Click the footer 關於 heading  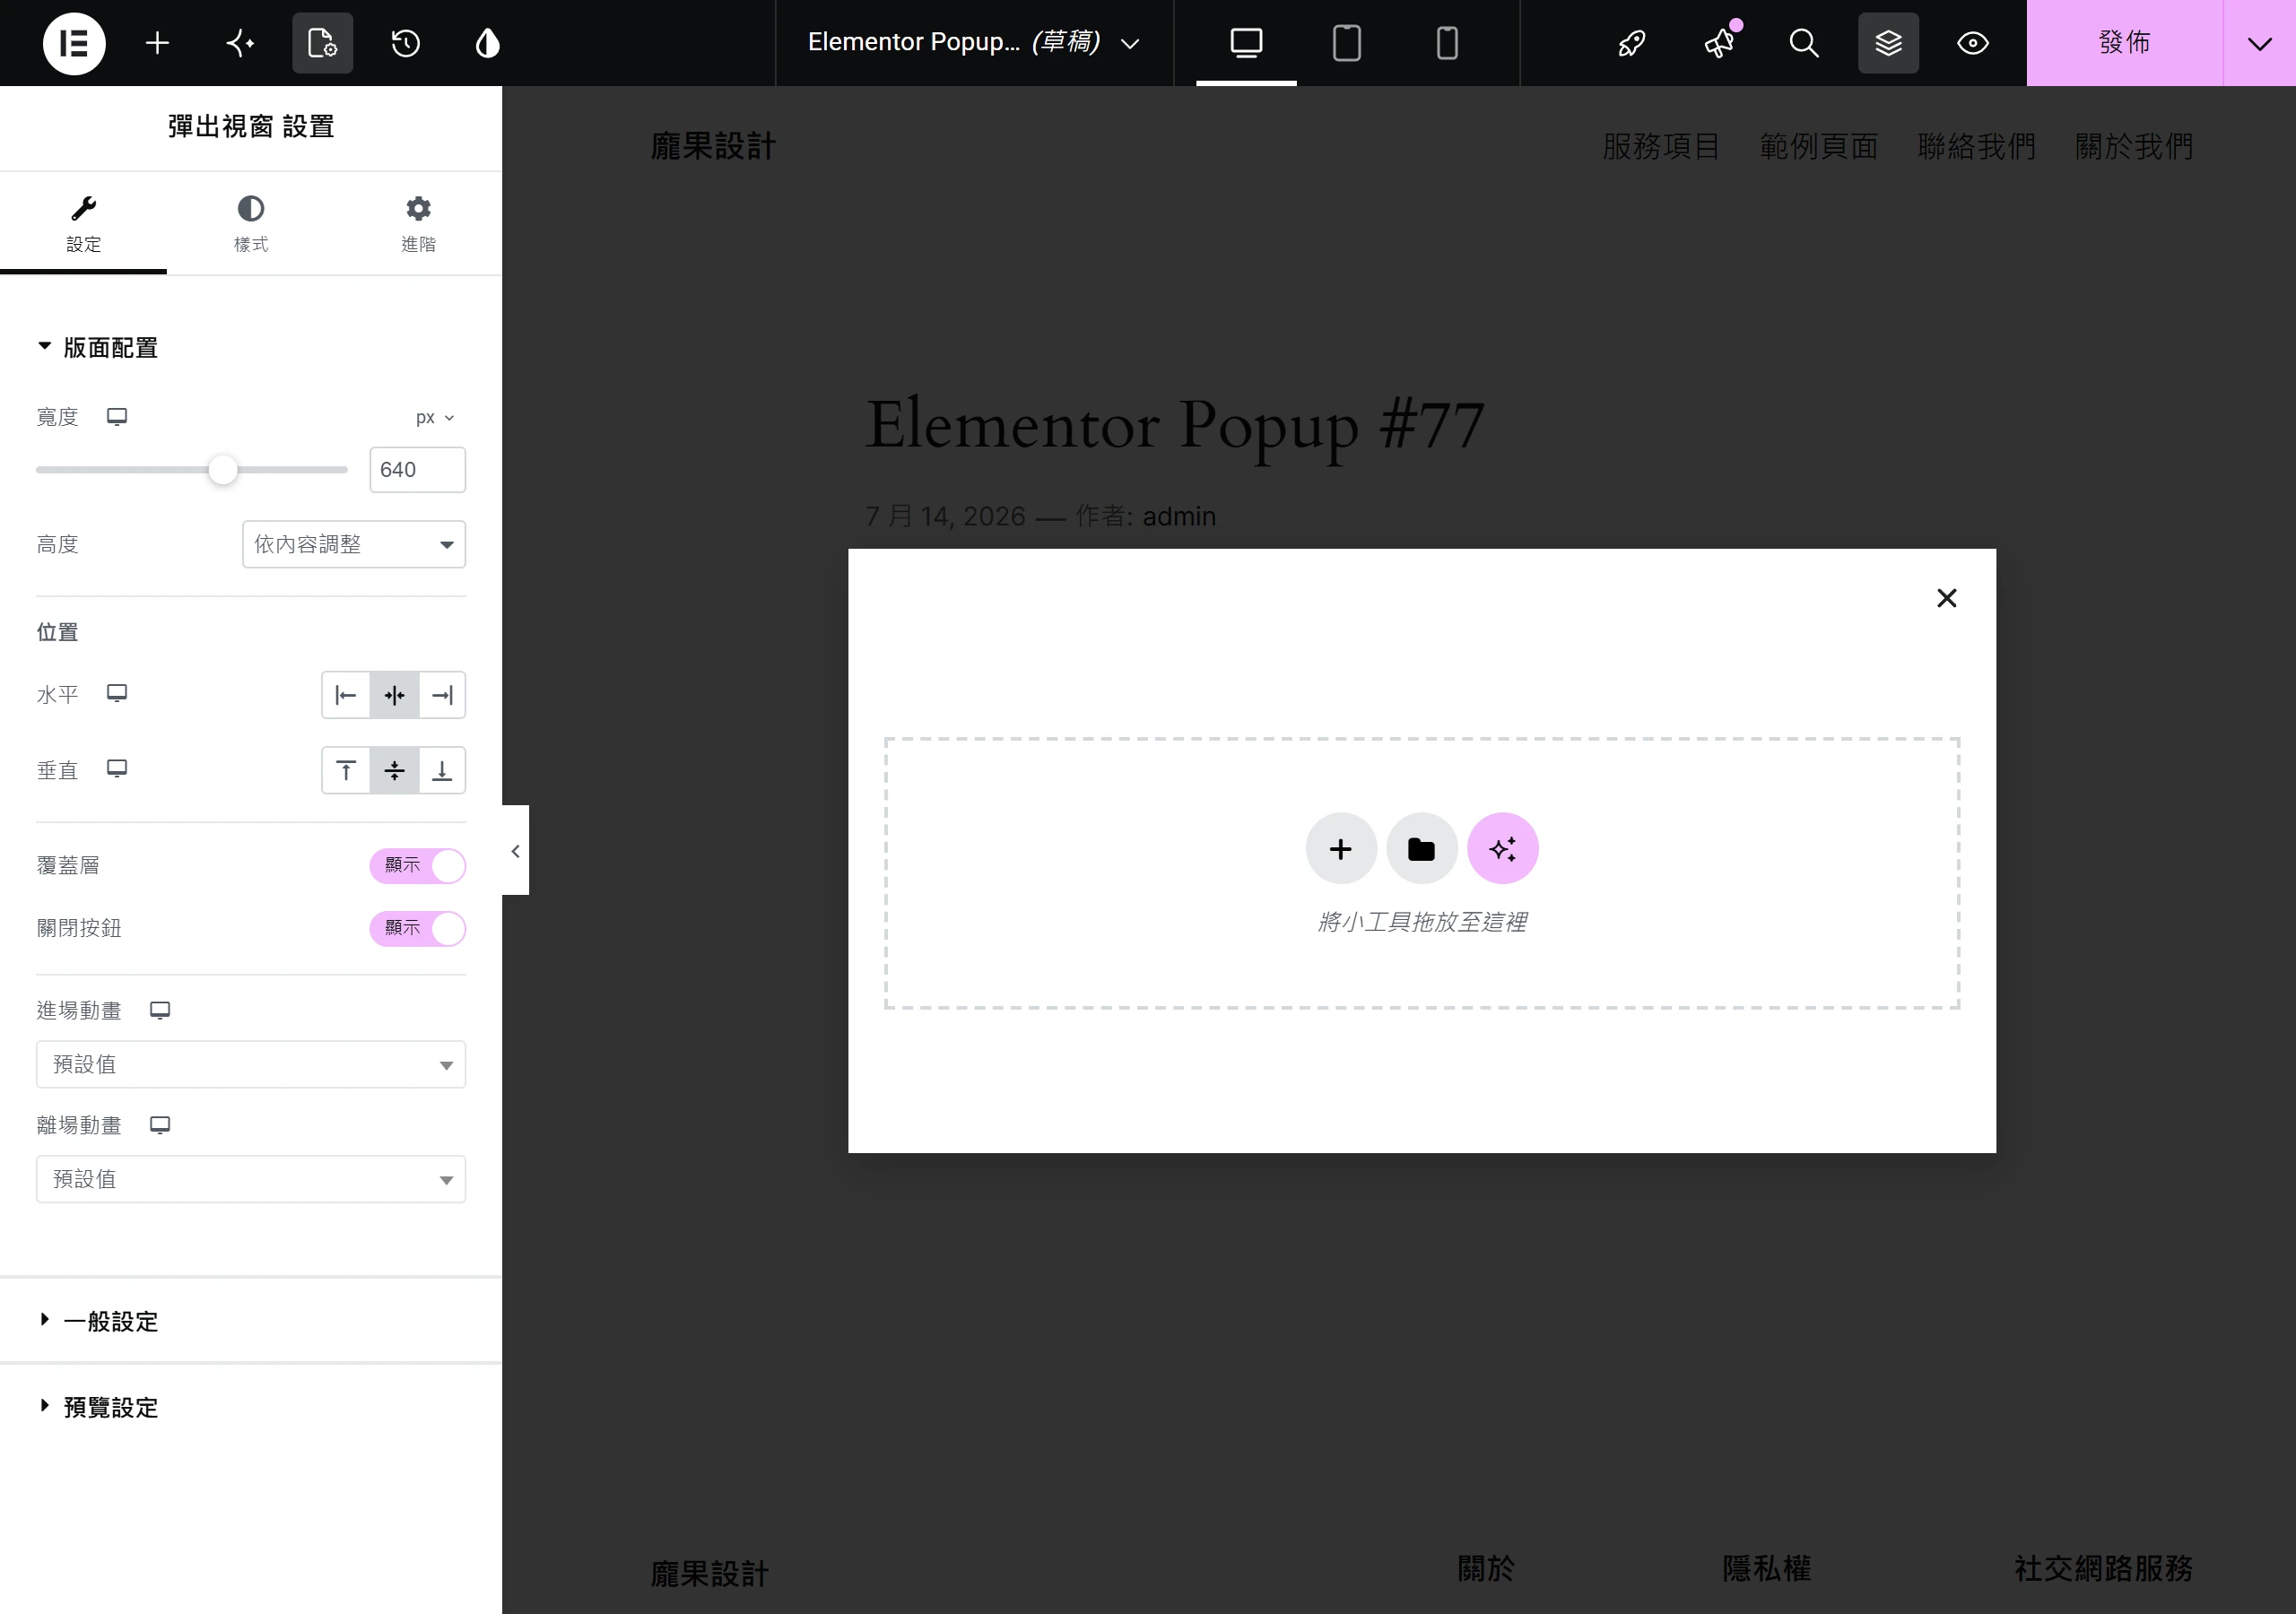(x=1486, y=1568)
